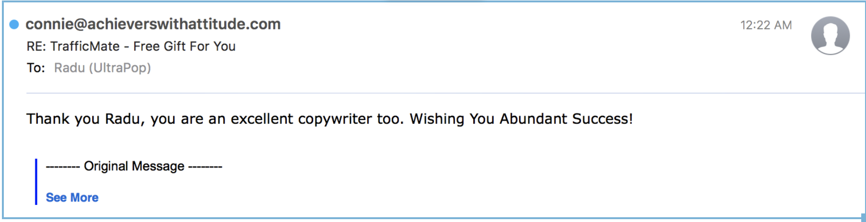Click "Free Gift For You" in subject
This screenshot has width=866, height=222.
click(184, 46)
